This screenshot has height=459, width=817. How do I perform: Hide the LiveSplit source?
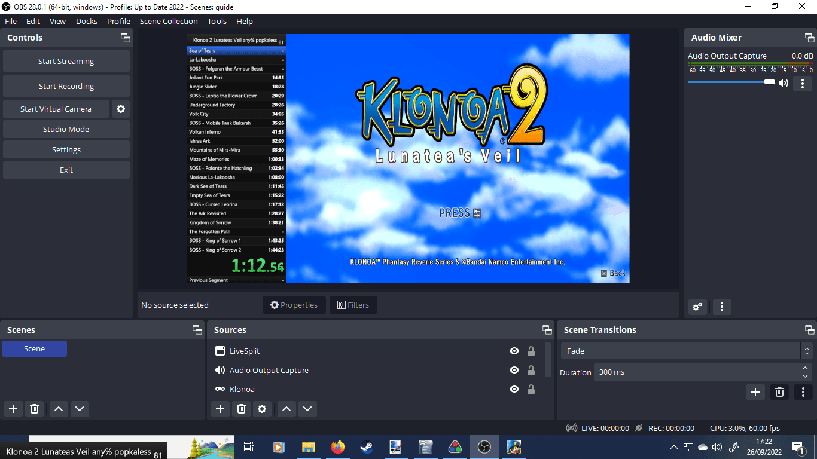(514, 351)
